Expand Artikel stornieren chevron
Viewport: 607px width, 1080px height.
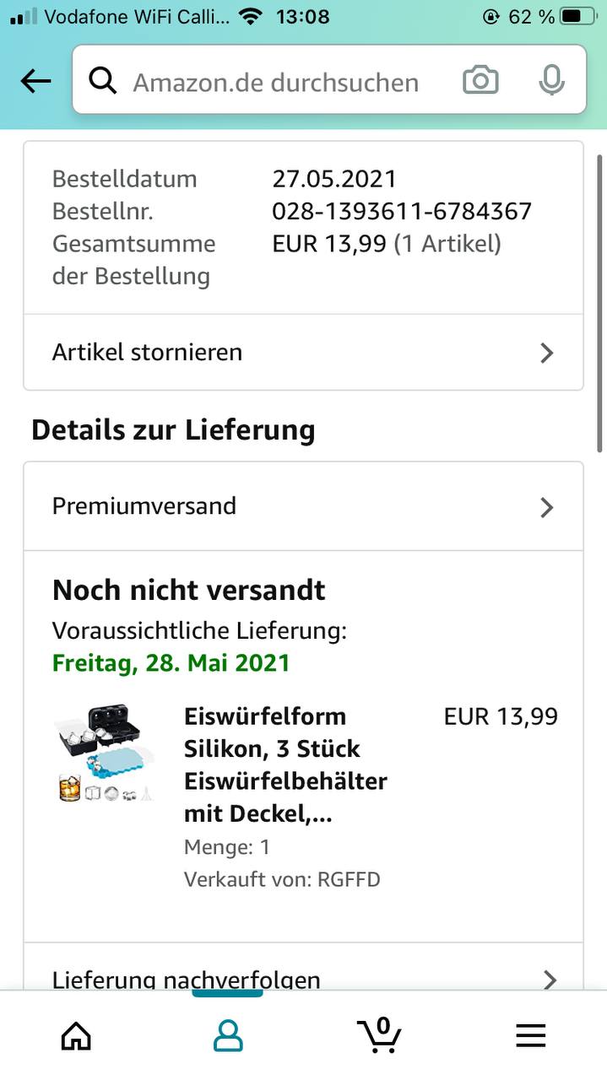(547, 353)
